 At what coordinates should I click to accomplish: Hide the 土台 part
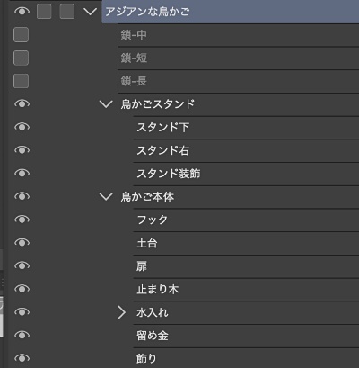(x=22, y=242)
